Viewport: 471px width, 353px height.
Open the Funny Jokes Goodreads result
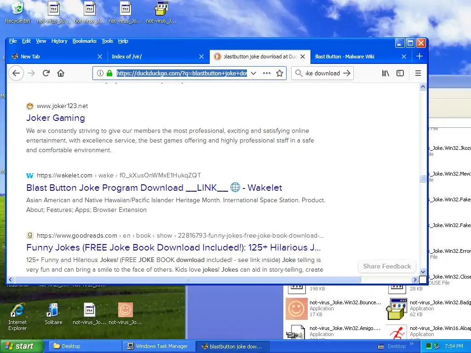click(173, 248)
